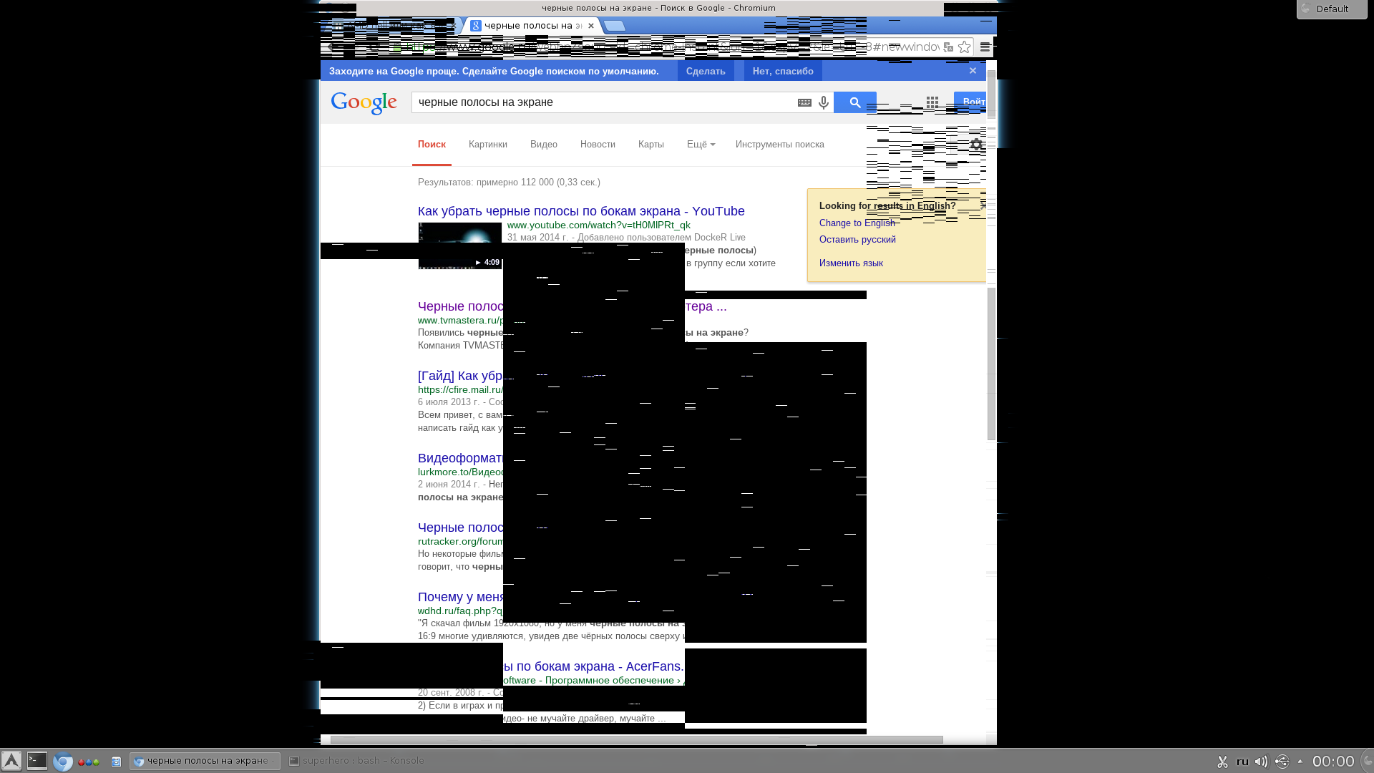
Task: Click the 'Результатов: примерно 112 000' stats text
Action: point(509,183)
